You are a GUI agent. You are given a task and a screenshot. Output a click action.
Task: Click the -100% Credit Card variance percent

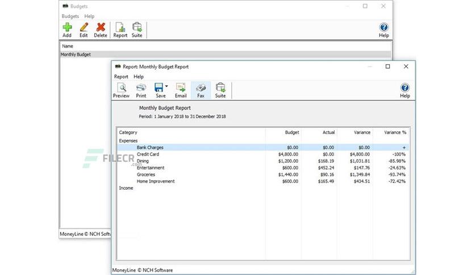coord(399,154)
